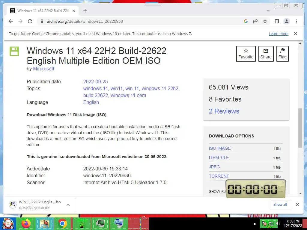
Task: Open the ISO file icon in the download bar
Action: (x=13, y=205)
